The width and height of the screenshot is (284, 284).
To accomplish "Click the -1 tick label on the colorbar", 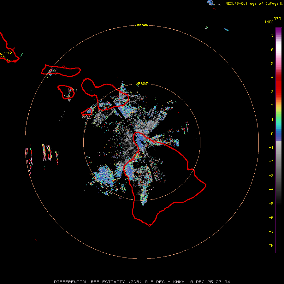I will click(271, 148).
